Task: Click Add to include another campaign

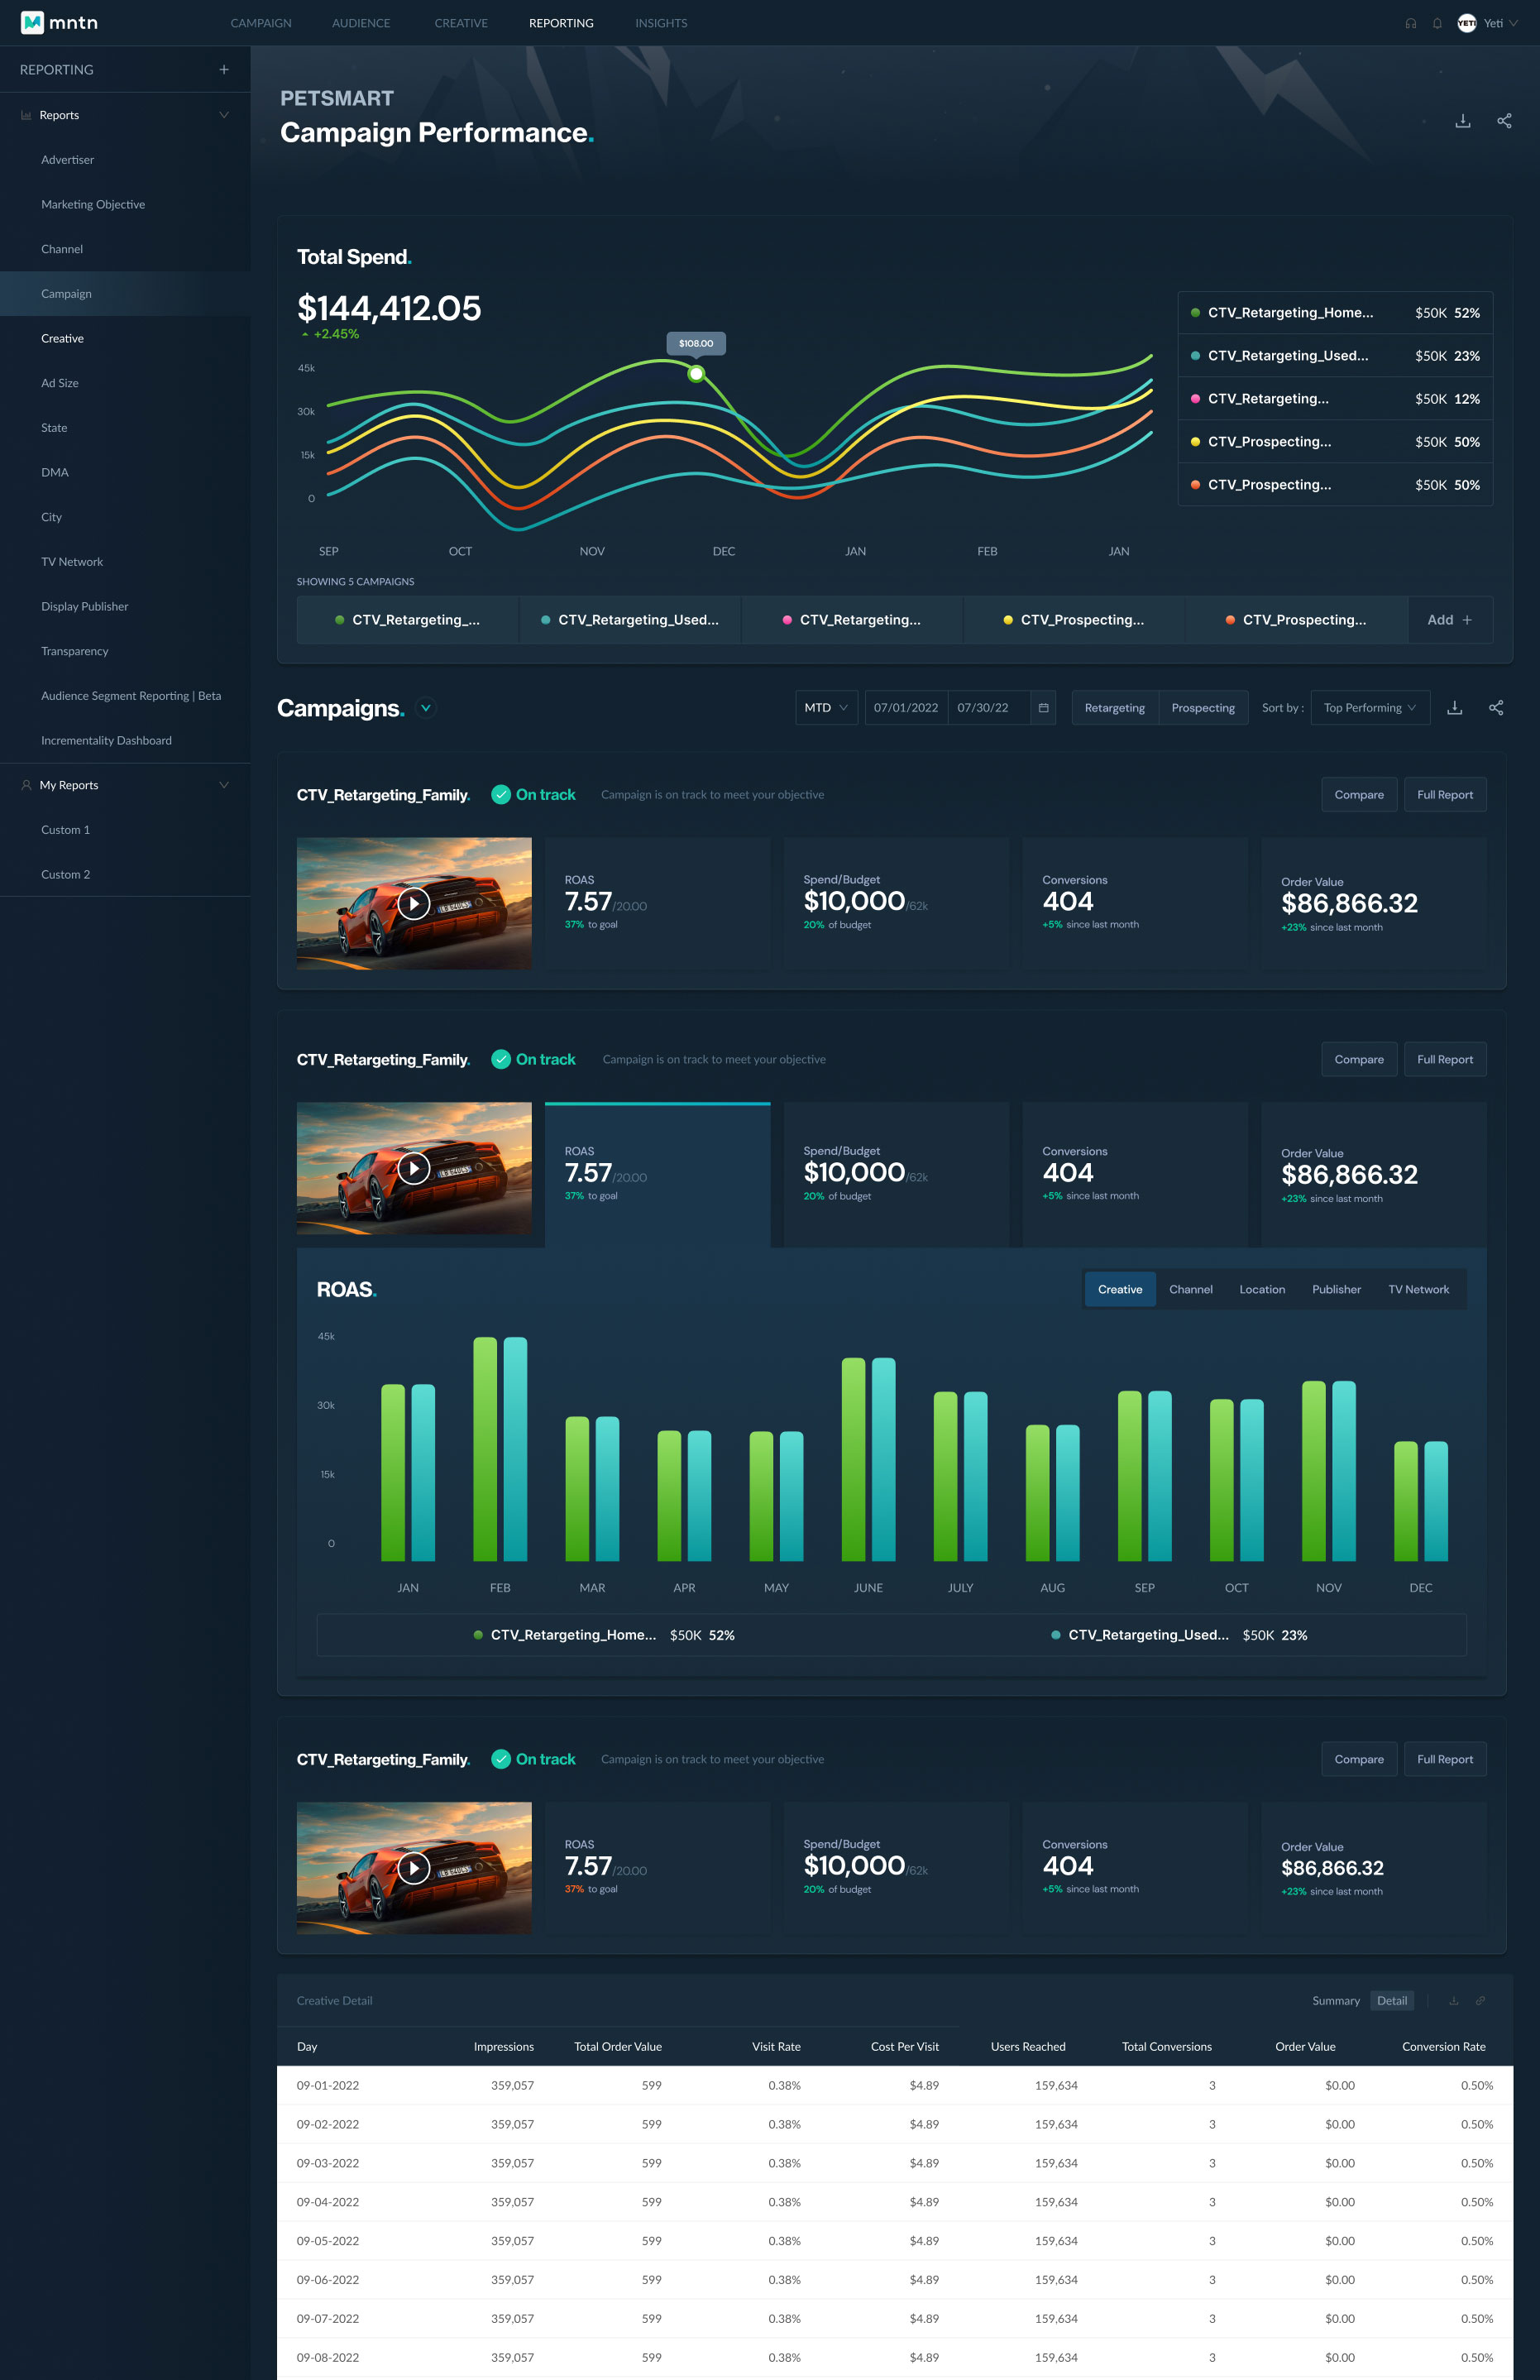Action: pos(1449,620)
